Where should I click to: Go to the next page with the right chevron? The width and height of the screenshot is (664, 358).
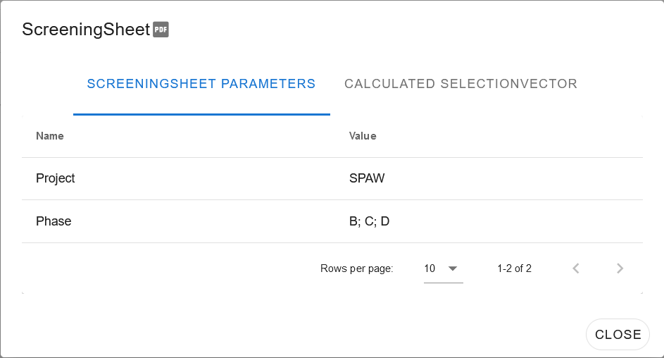tap(620, 268)
